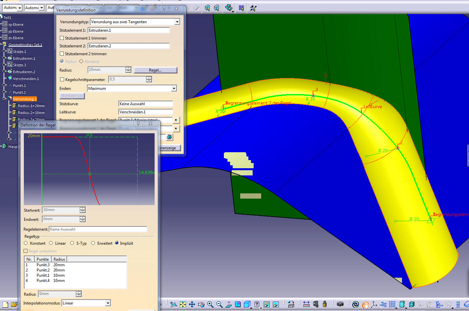Click the Fit All In icon
Viewport: 469px width, 311px height.
183,304
